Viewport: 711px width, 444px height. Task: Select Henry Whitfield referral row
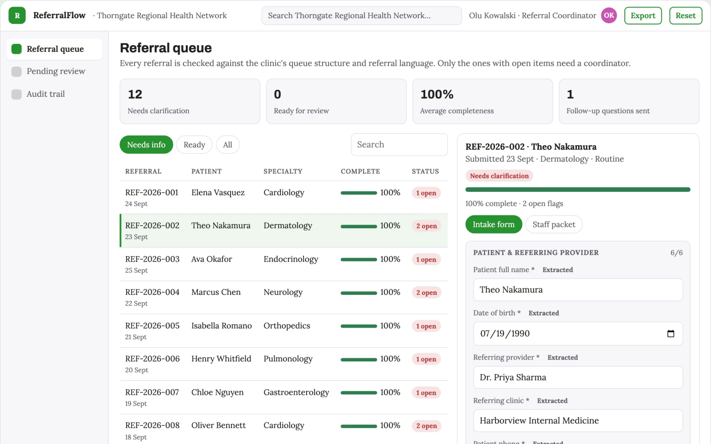pyautogui.click(x=284, y=364)
